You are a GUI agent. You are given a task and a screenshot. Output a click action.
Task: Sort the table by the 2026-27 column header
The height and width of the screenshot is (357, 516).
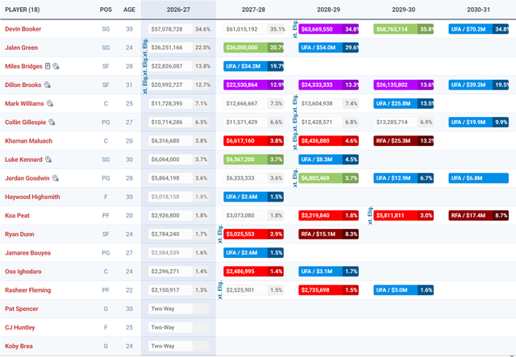click(178, 10)
